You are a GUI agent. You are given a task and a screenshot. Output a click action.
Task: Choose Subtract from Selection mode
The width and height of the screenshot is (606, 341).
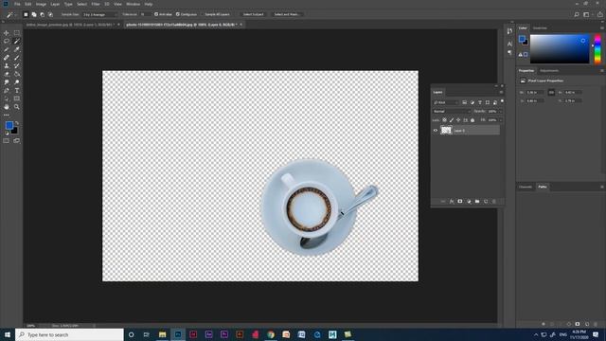pyautogui.click(x=42, y=14)
